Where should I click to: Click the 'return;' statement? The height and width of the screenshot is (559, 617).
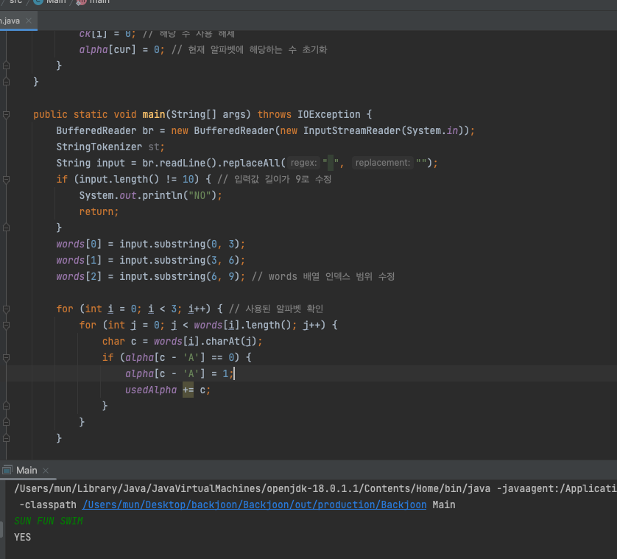click(99, 212)
